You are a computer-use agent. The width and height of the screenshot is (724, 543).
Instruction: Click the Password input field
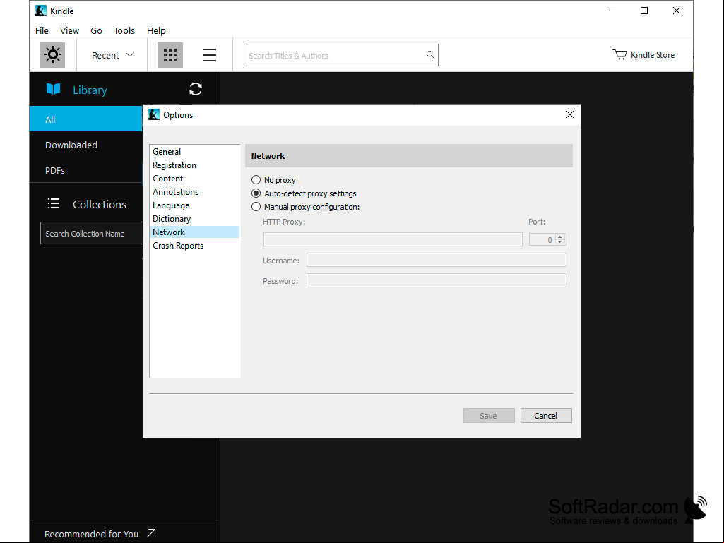click(437, 280)
